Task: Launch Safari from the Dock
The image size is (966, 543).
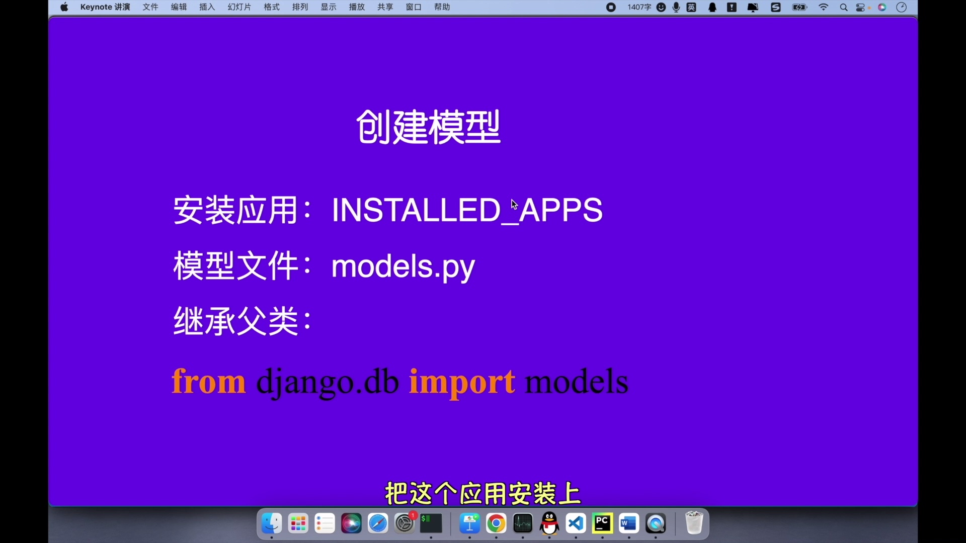Action: tap(378, 524)
